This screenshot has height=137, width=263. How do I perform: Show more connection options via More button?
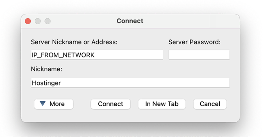pyautogui.click(x=54, y=104)
